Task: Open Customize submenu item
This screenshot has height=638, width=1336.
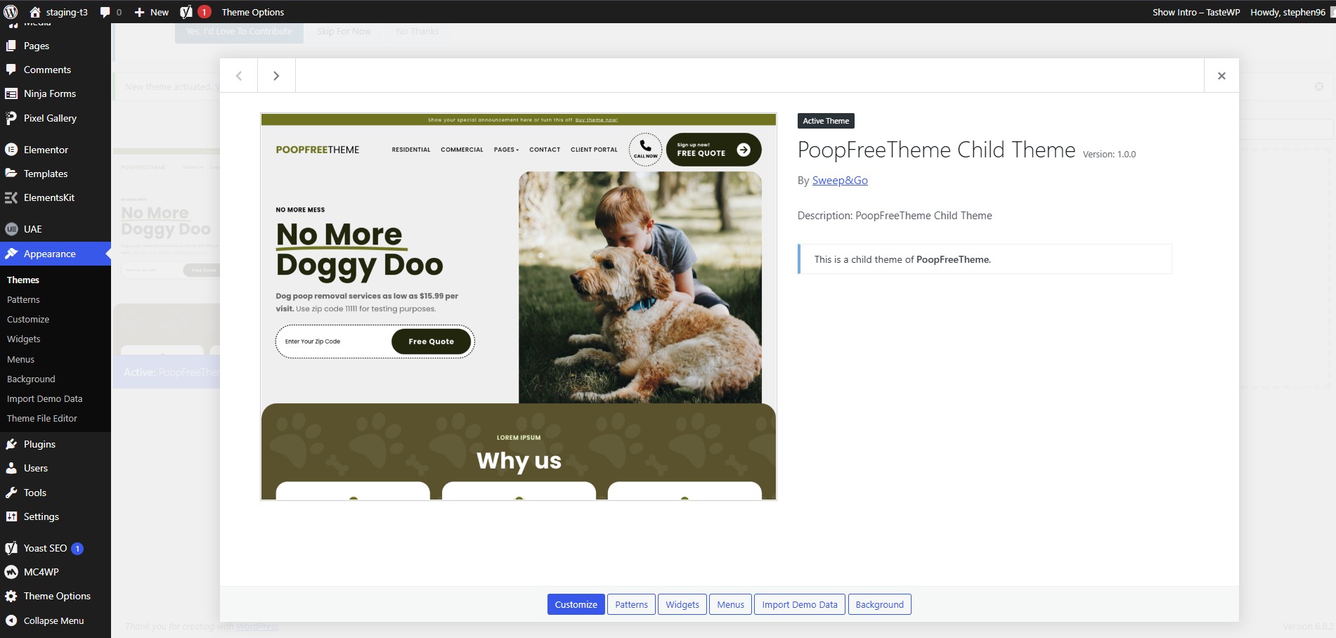Action: [x=28, y=319]
